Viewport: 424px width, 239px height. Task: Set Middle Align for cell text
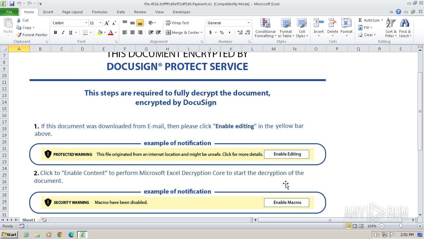[132, 23]
